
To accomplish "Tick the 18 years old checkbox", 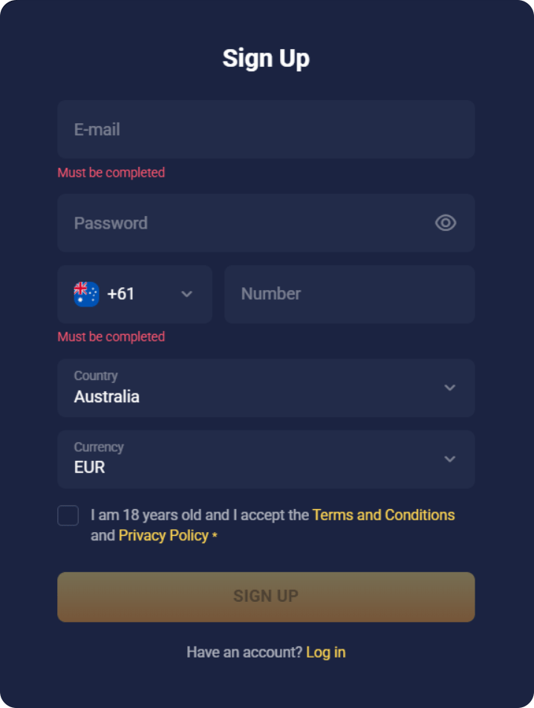I will tap(68, 516).
